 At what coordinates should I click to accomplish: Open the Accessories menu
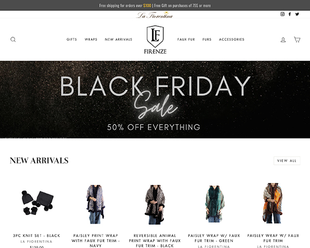[x=231, y=39]
